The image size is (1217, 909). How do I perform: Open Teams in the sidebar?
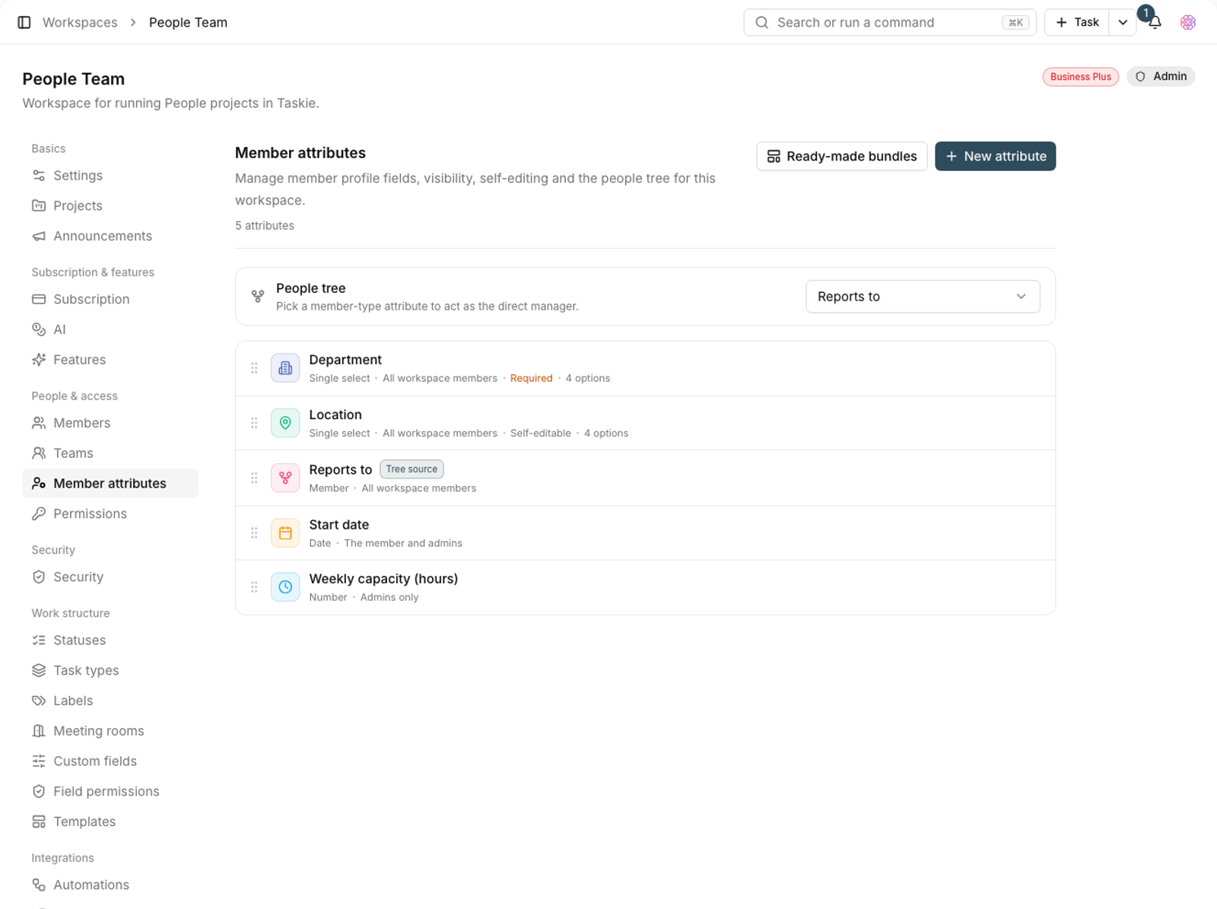[110, 453]
